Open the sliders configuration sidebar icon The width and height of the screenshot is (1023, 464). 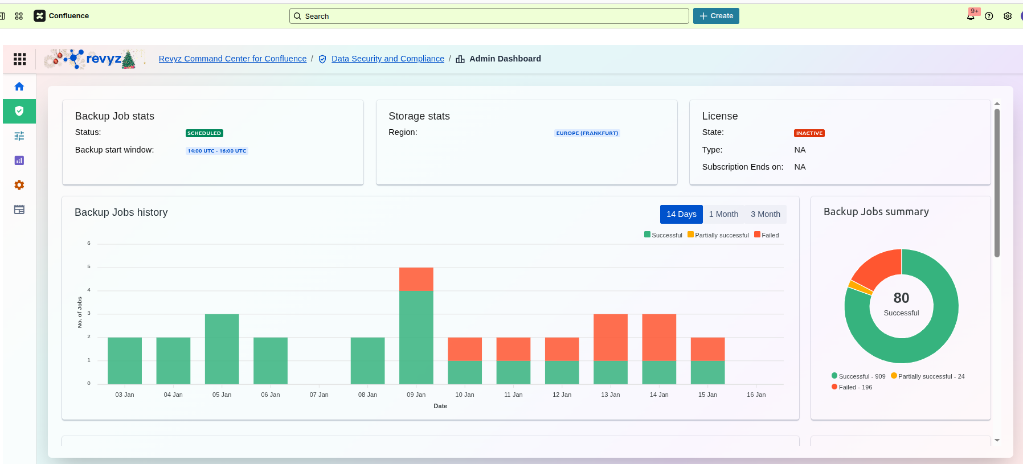click(x=19, y=136)
